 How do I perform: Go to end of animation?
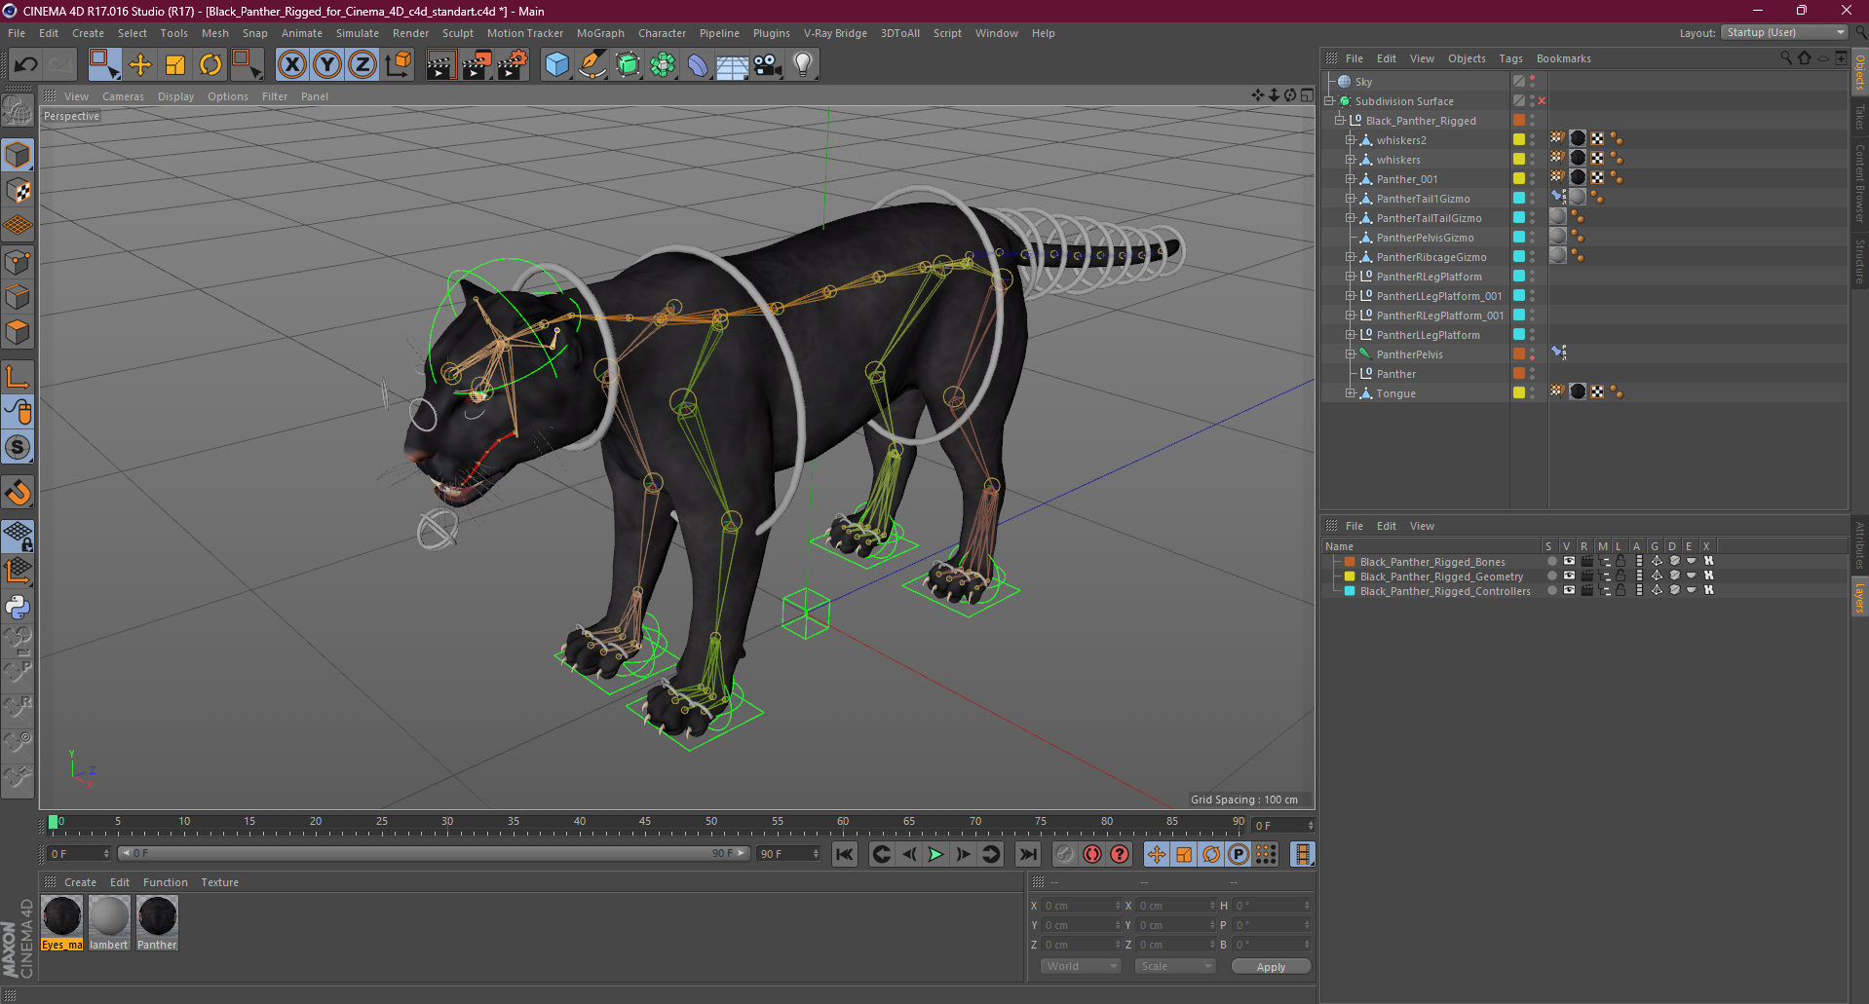pos(1028,854)
